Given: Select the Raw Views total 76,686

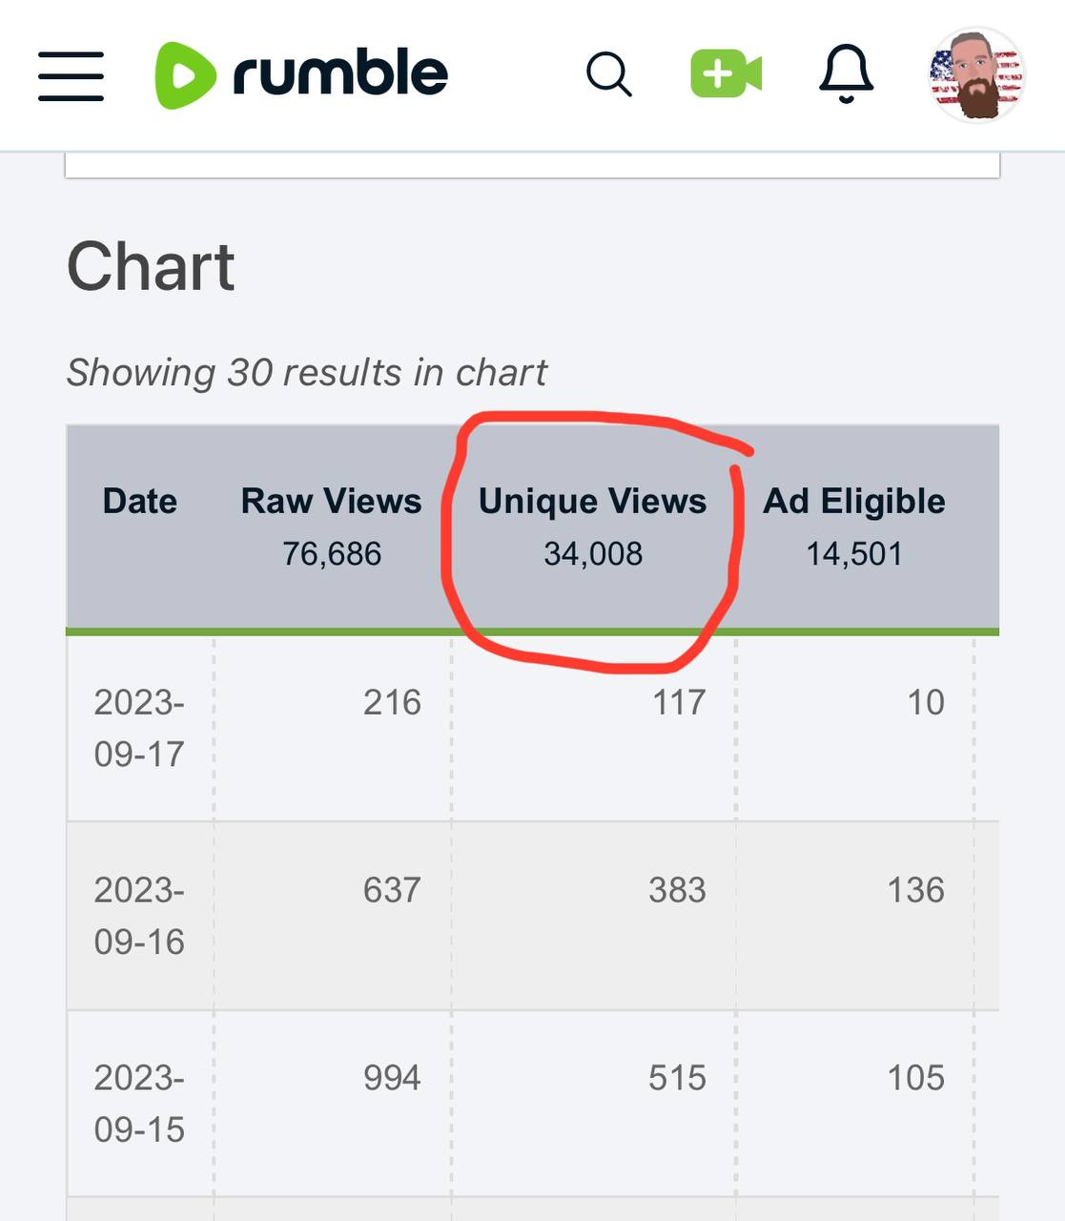Looking at the screenshot, I should click(x=332, y=553).
